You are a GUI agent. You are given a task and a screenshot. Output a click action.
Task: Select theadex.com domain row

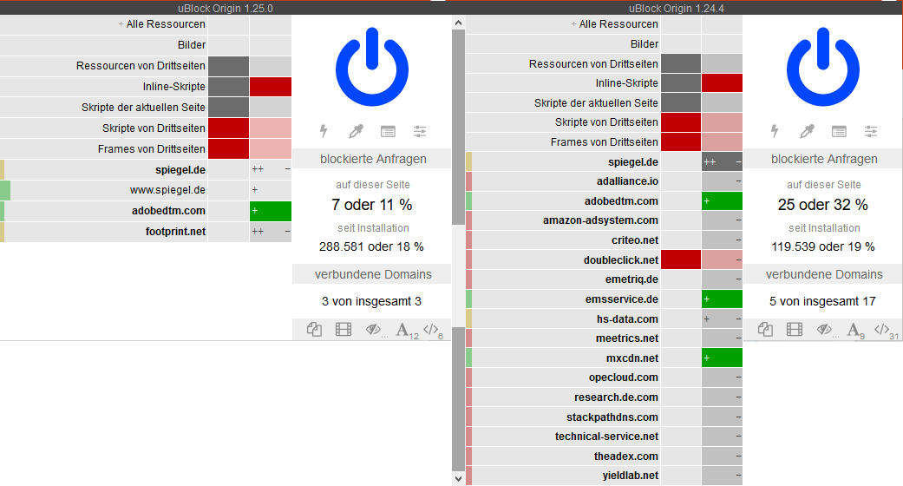click(563, 456)
